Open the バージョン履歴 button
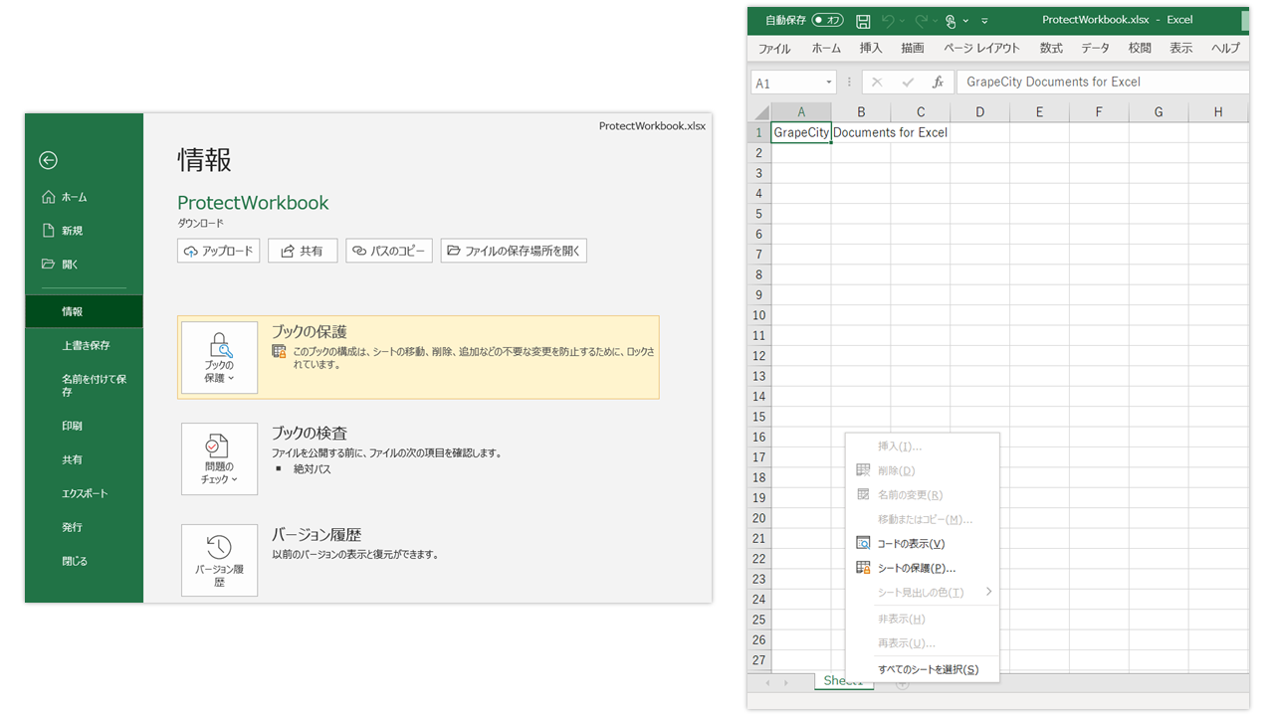 [x=219, y=561]
